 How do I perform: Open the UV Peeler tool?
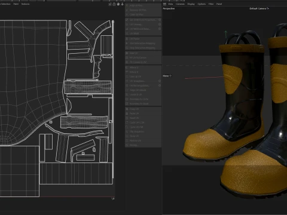point(143,39)
